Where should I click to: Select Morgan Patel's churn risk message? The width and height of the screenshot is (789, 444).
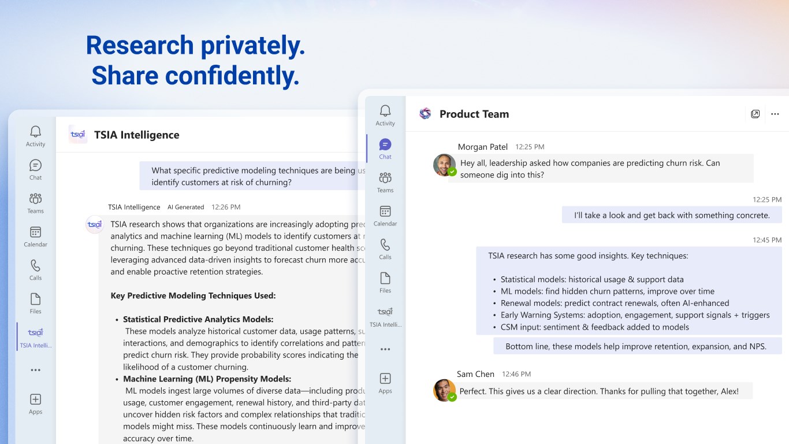coord(601,169)
